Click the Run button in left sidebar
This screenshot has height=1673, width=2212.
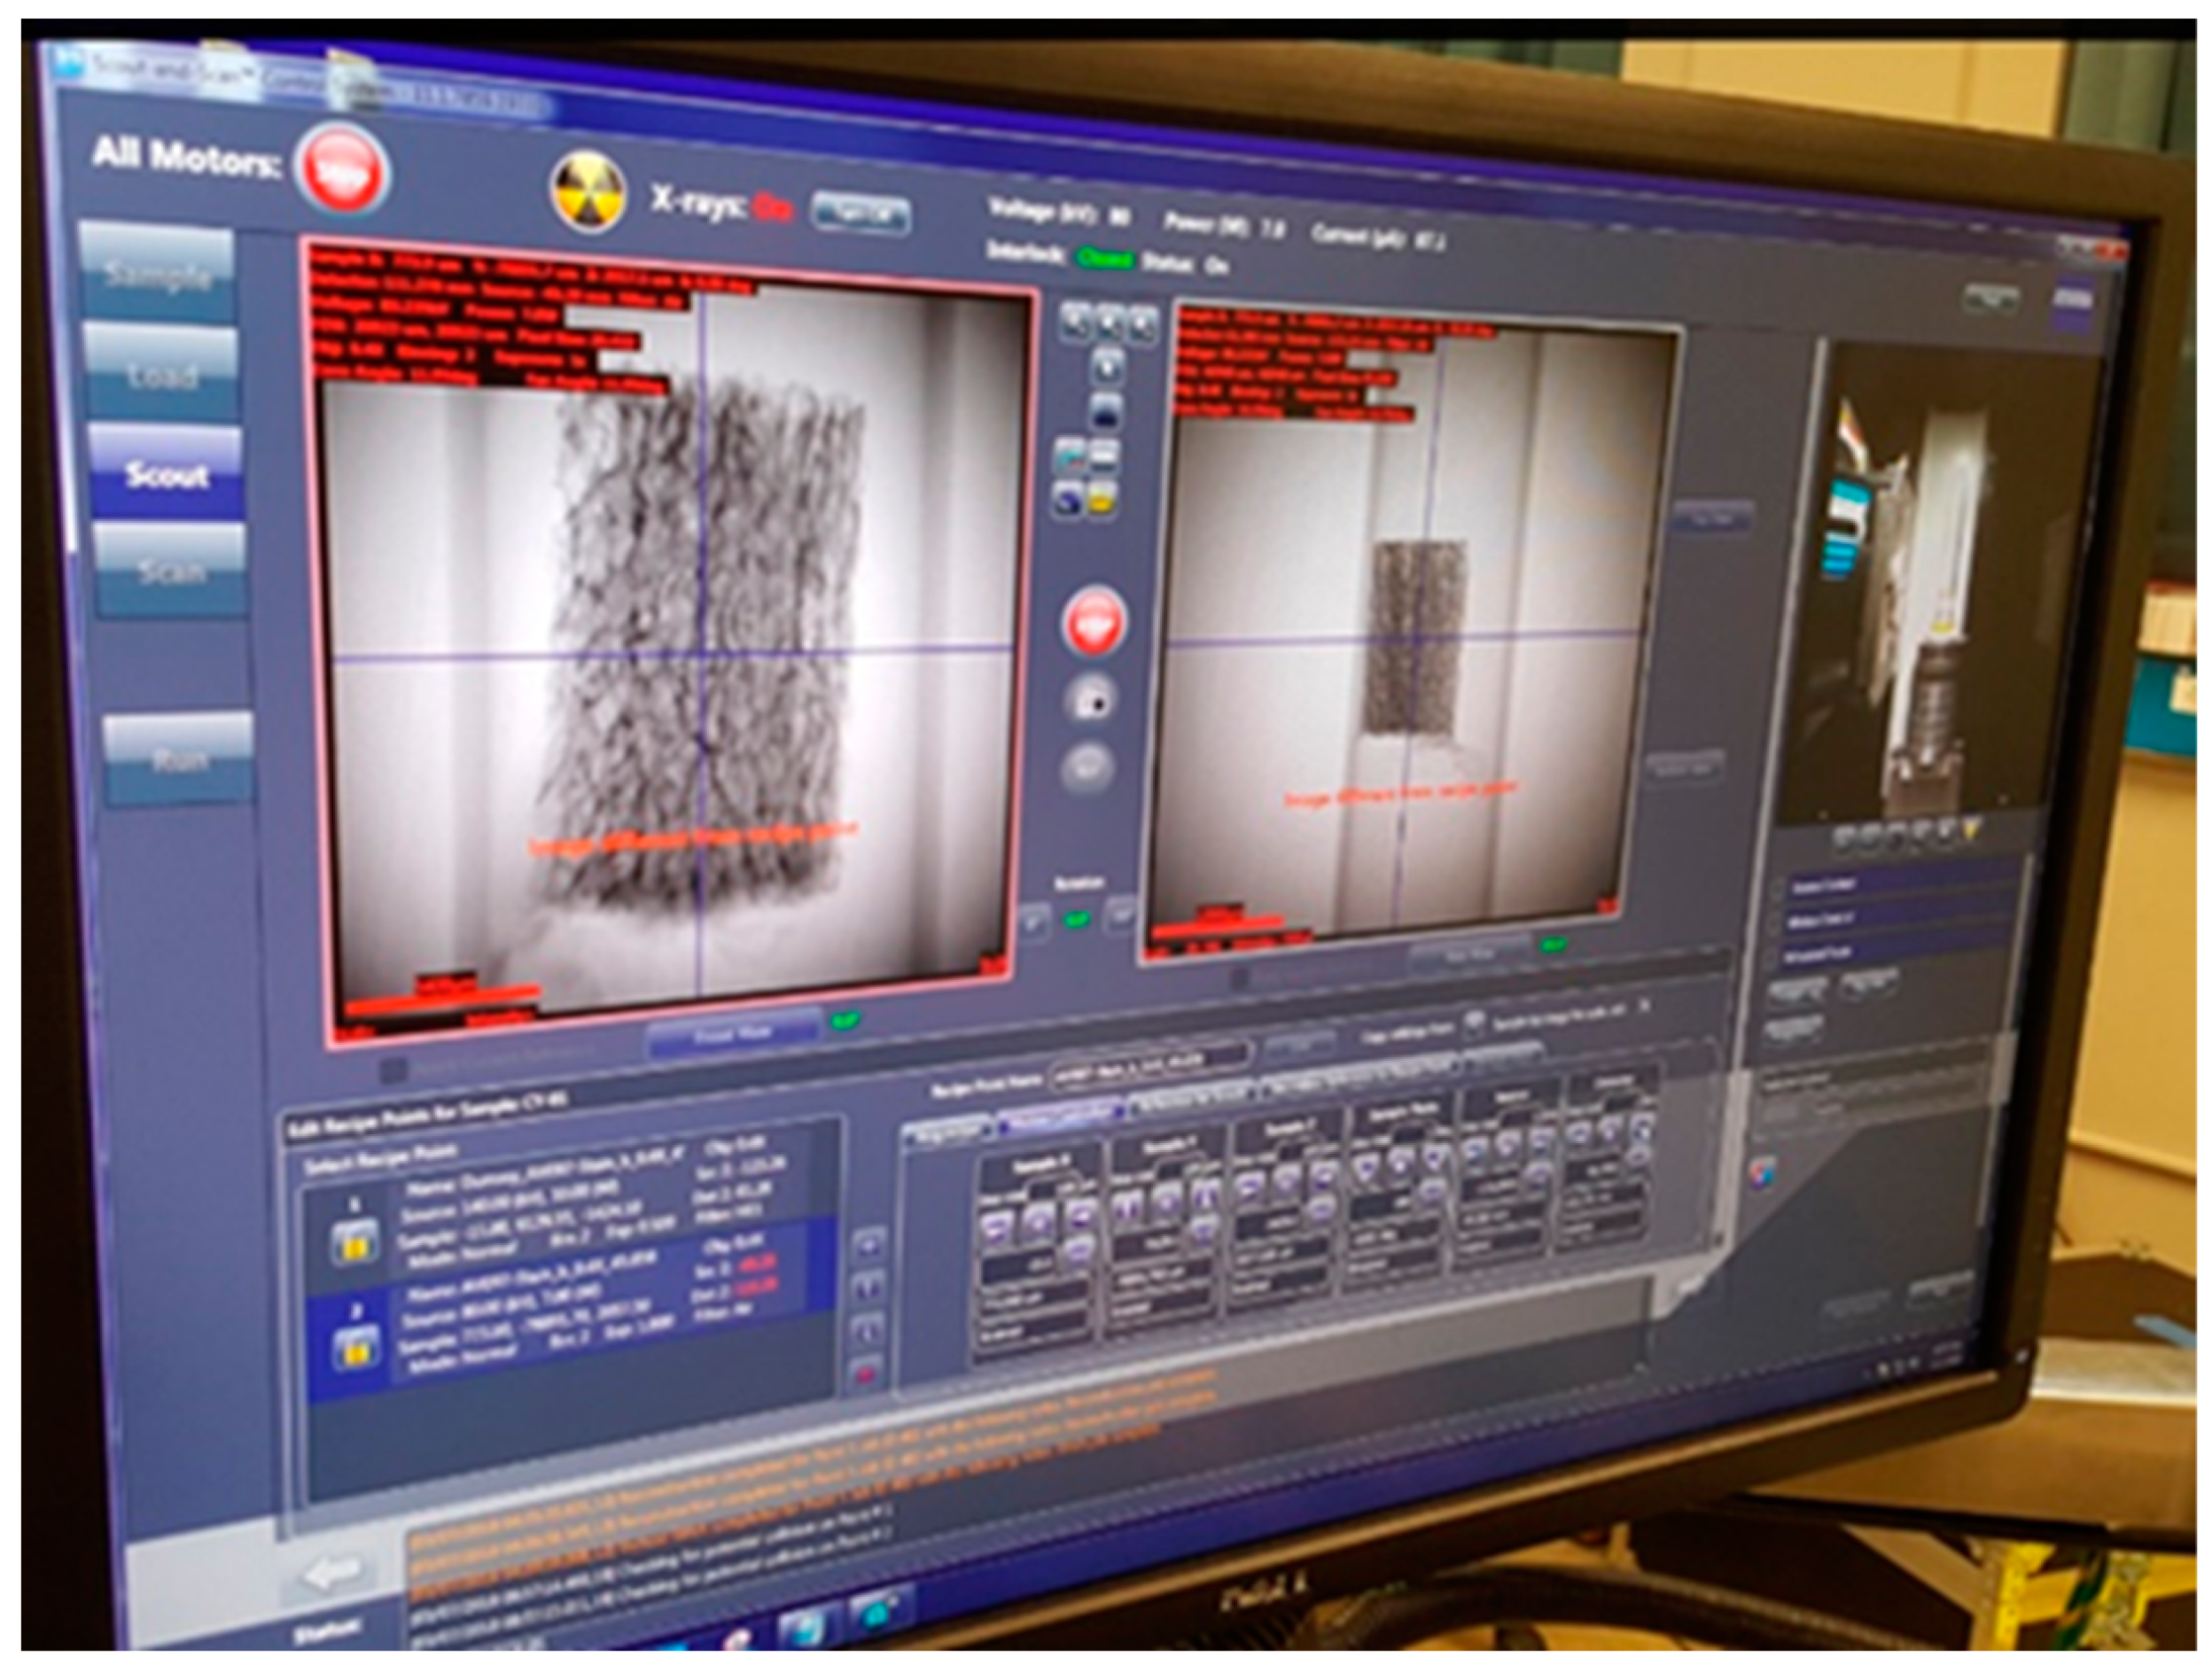pyautogui.click(x=179, y=761)
